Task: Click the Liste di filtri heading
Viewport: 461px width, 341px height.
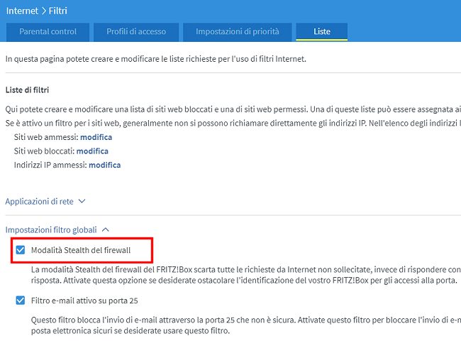Action: (x=27, y=90)
